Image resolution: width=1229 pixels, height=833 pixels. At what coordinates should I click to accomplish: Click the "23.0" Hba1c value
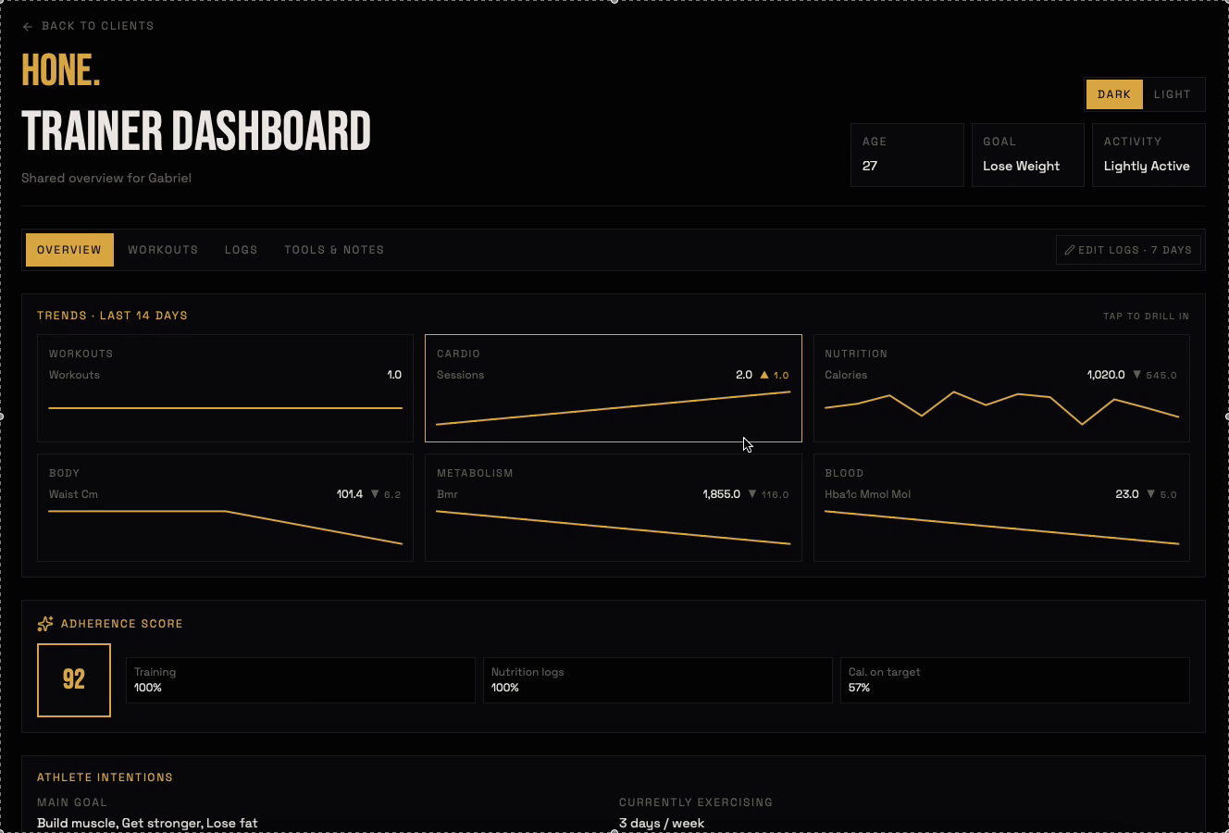tap(1127, 494)
